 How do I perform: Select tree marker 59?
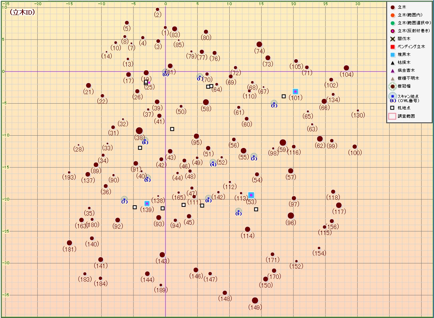(283, 143)
